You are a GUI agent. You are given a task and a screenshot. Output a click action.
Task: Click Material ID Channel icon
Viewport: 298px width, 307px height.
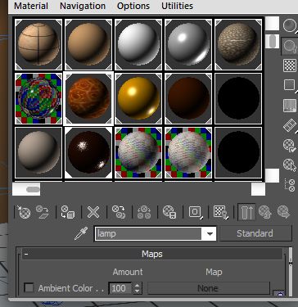(x=196, y=212)
